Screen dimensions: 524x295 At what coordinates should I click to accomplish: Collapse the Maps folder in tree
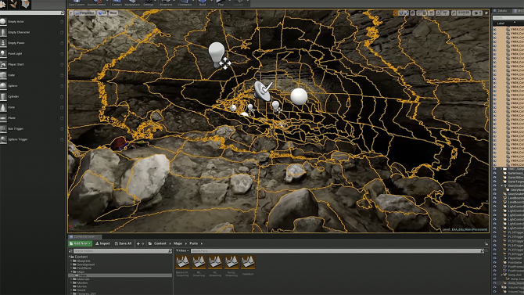click(71, 272)
